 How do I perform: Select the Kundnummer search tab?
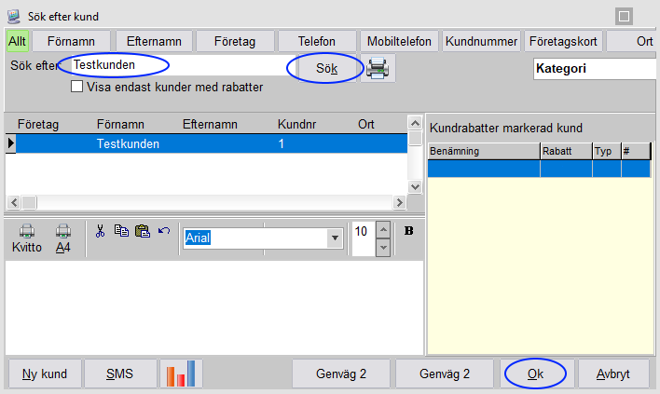[x=481, y=42]
